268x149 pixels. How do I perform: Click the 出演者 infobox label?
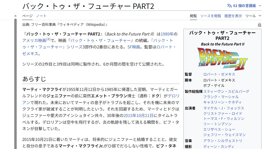pos(190,108)
